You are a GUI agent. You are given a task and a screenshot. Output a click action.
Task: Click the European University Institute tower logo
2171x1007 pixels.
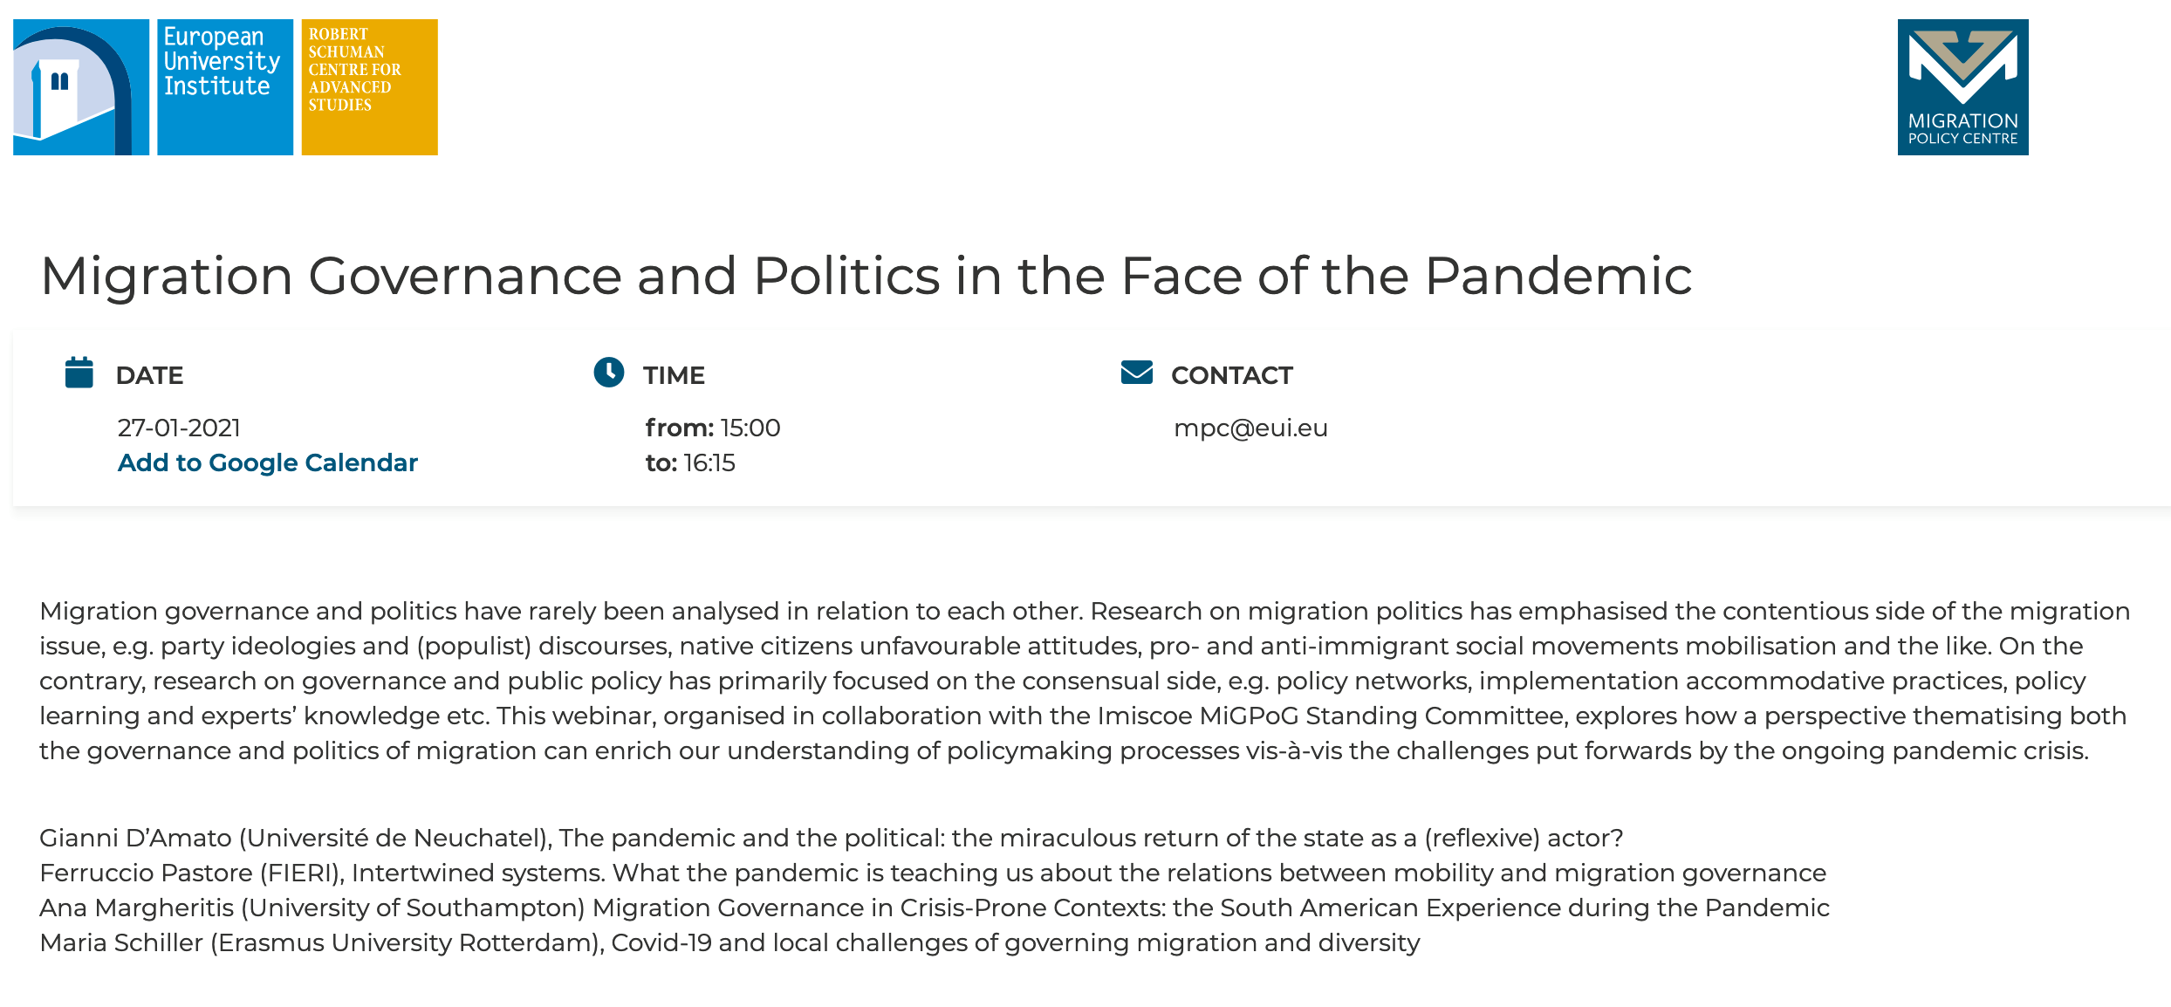click(x=81, y=87)
